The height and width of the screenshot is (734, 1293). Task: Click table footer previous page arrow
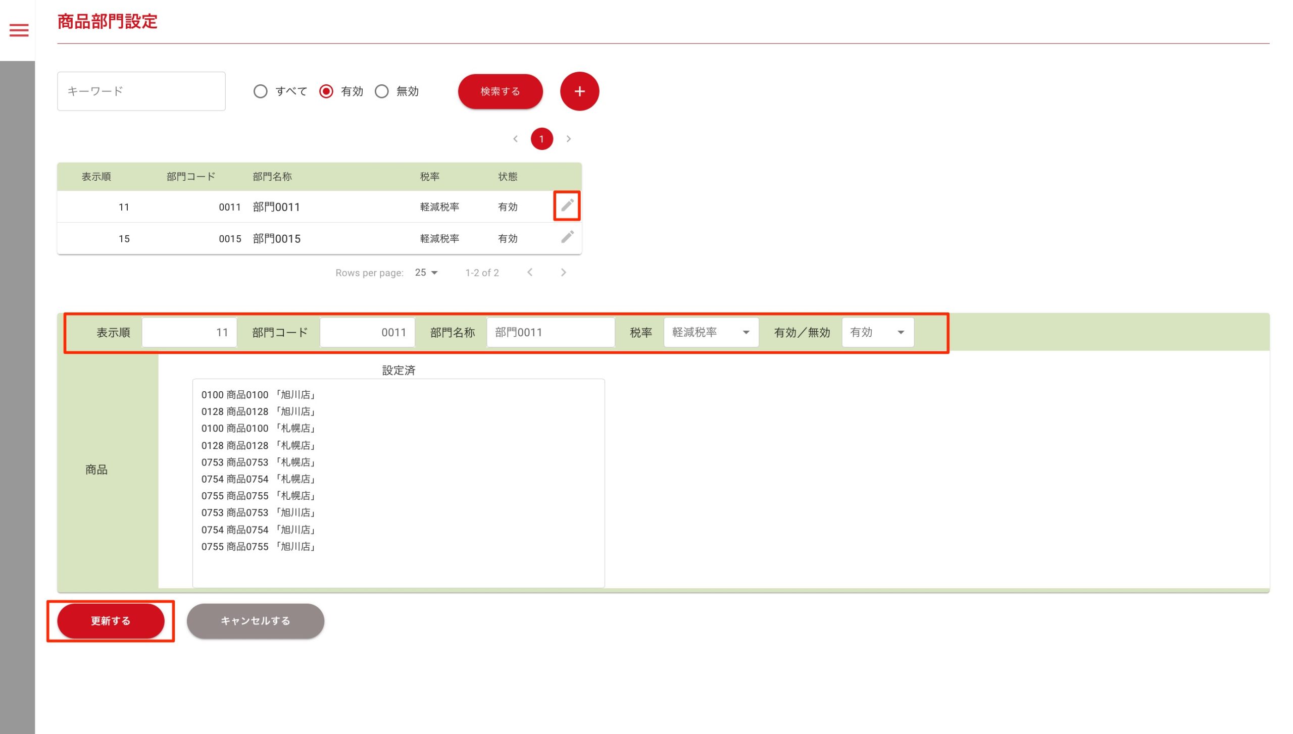point(530,273)
